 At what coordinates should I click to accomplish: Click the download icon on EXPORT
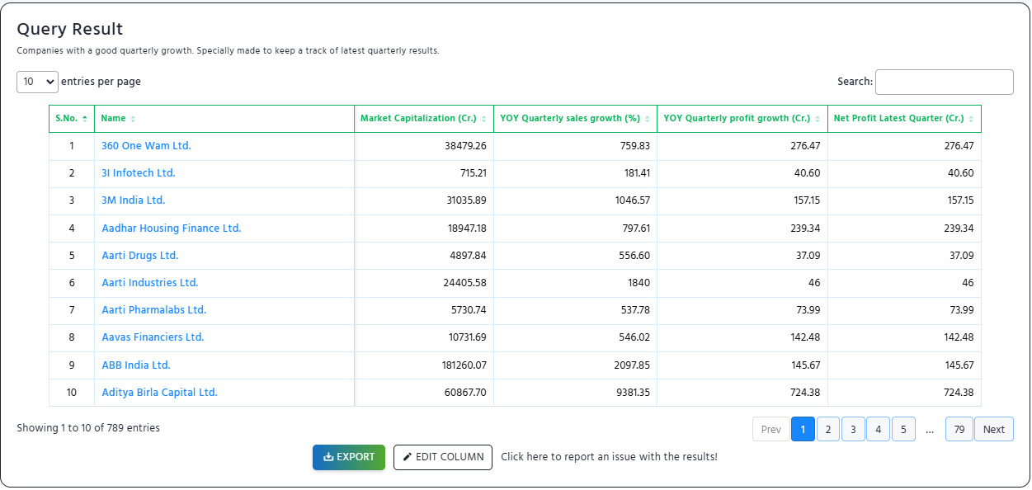click(328, 457)
